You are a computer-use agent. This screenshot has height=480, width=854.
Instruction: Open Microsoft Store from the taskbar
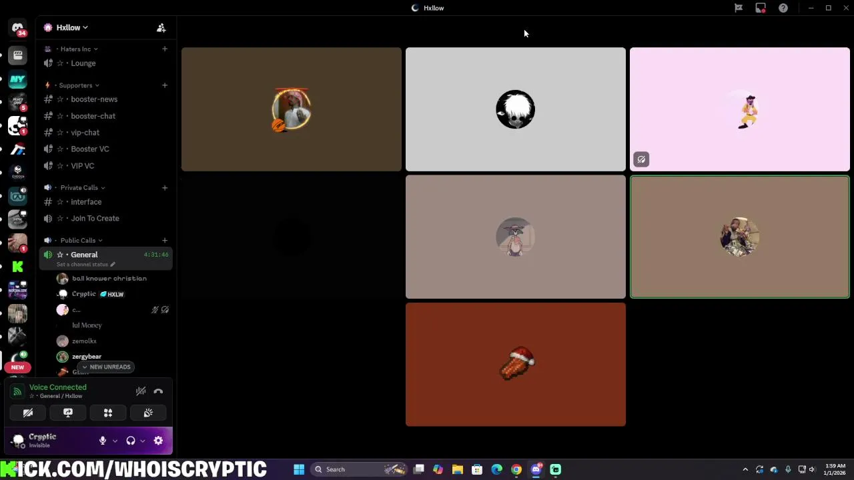point(477,469)
